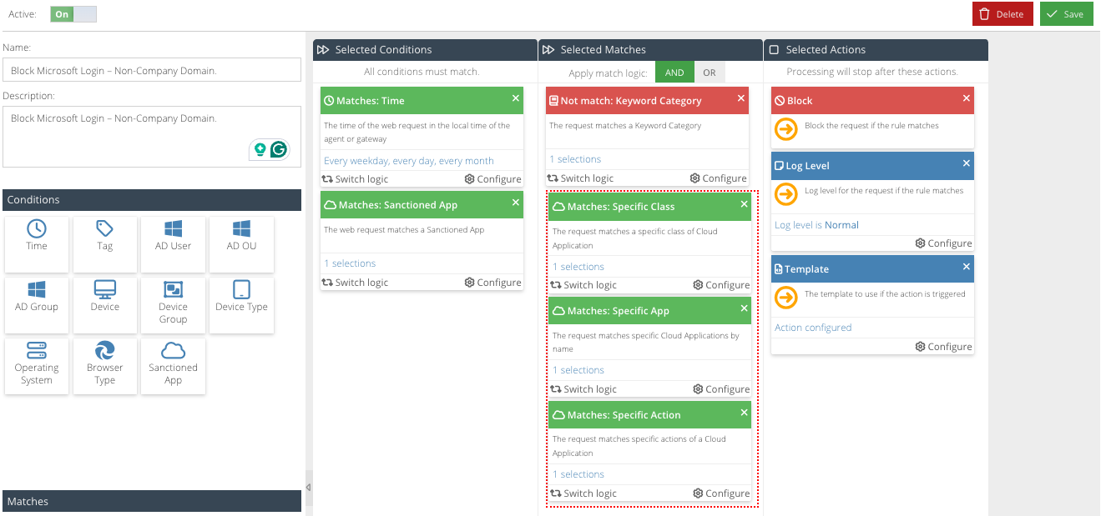Add the Device condition tile
1101x516 pixels.
pyautogui.click(x=105, y=305)
